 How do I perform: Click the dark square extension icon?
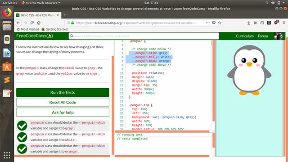[x=269, y=23]
